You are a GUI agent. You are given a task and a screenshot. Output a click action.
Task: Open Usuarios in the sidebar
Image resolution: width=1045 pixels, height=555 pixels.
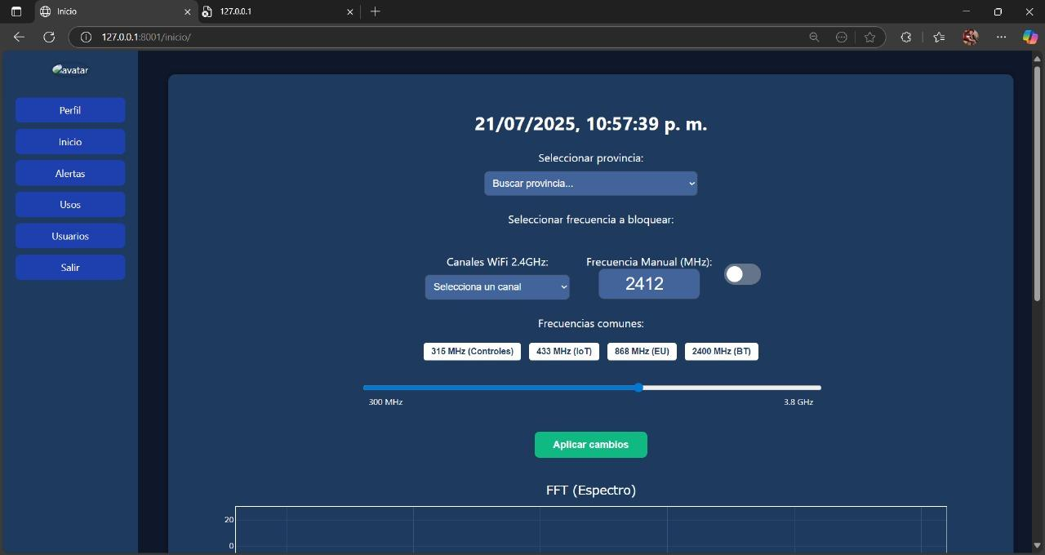(70, 236)
